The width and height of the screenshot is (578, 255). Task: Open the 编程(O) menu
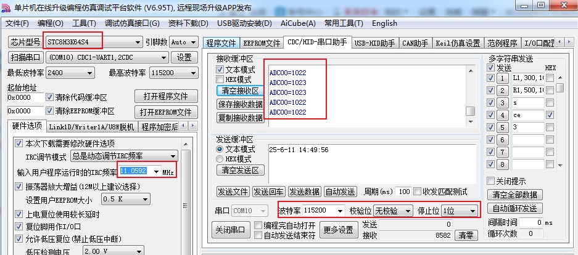[x=51, y=23]
